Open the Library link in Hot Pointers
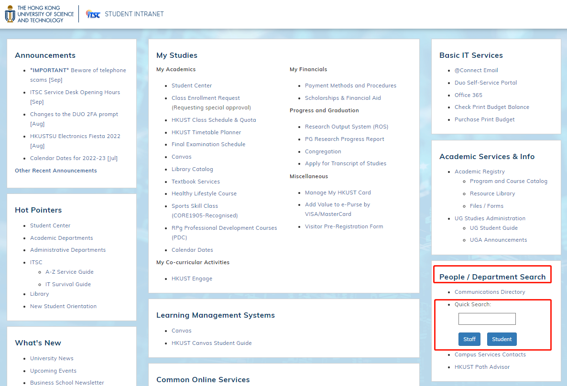 39,294
